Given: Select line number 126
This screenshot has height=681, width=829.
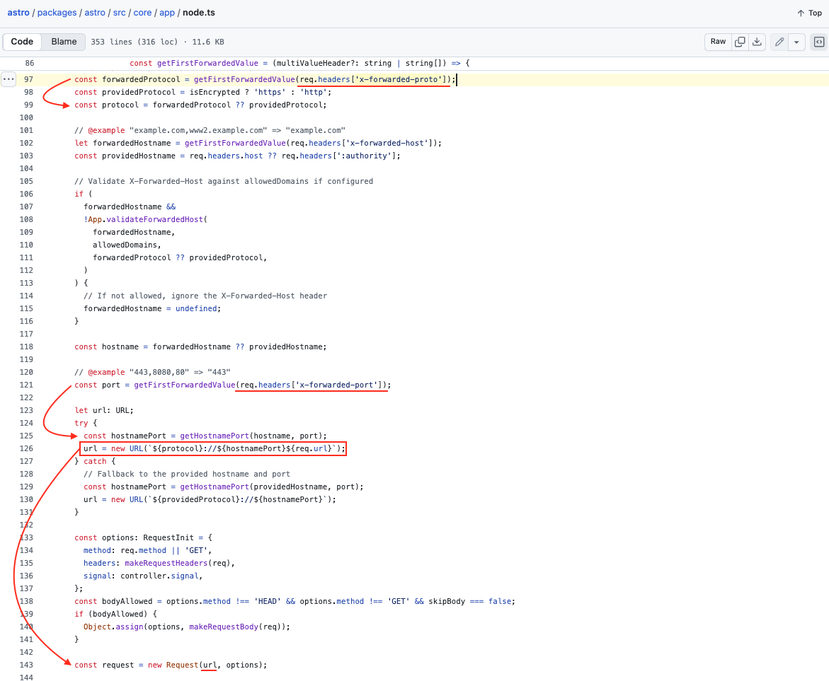Looking at the screenshot, I should tap(27, 448).
